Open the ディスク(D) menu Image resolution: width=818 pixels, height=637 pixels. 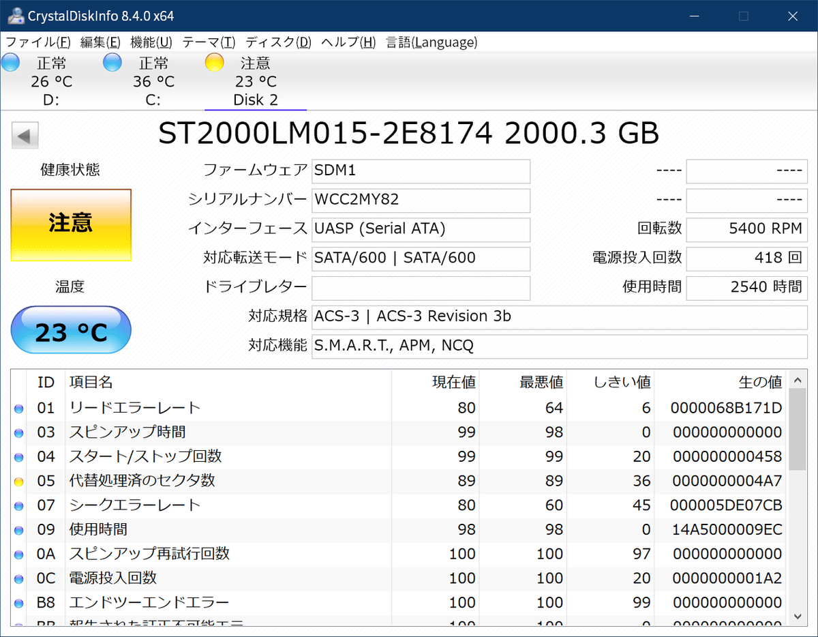point(278,42)
